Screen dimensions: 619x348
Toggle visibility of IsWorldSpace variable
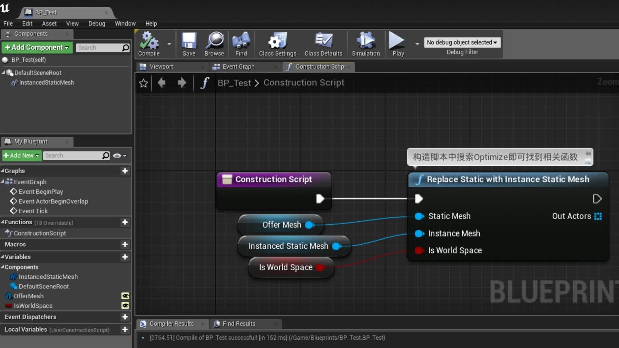pyautogui.click(x=125, y=305)
